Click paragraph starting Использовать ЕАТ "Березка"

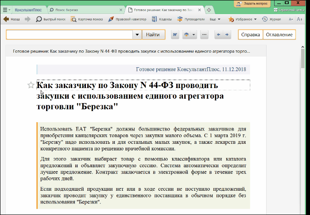coord(143,139)
